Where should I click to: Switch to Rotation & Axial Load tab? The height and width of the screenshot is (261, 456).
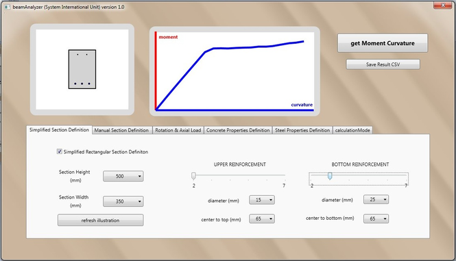pos(178,130)
